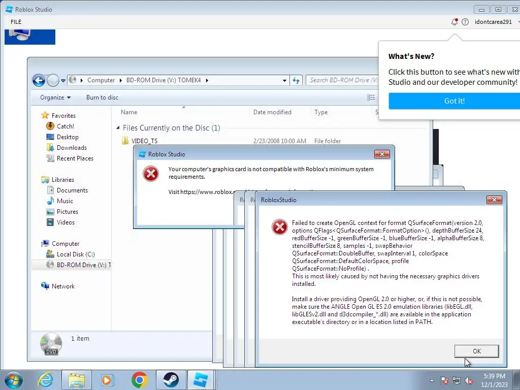This screenshot has height=390, width=520.
Task: Select Computer in the address breadcrumb
Action: pos(101,80)
